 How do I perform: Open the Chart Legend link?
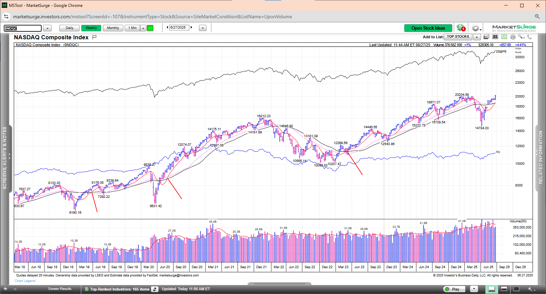(x=25, y=281)
